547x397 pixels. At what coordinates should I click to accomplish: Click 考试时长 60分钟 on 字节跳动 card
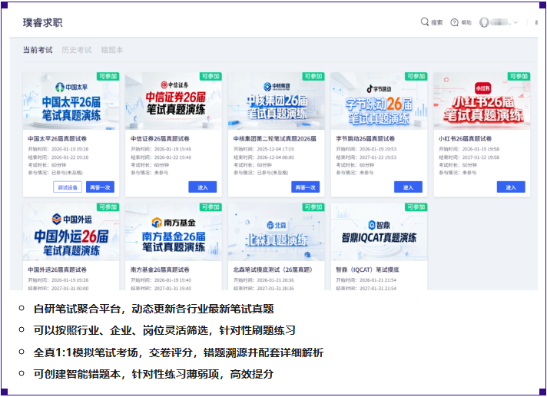coord(355,165)
